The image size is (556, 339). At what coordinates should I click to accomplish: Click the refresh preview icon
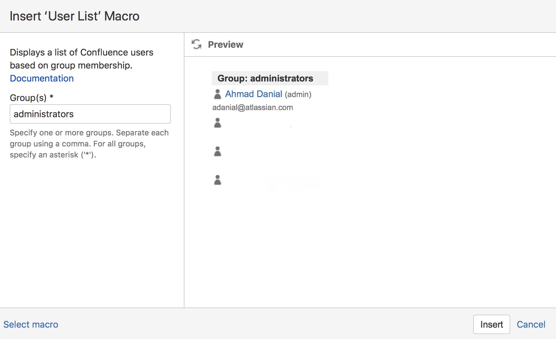197,44
